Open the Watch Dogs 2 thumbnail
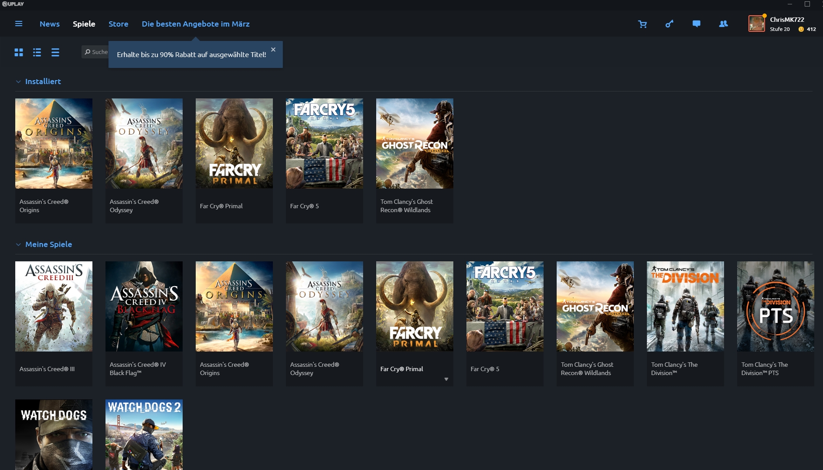823x470 pixels. pos(144,435)
